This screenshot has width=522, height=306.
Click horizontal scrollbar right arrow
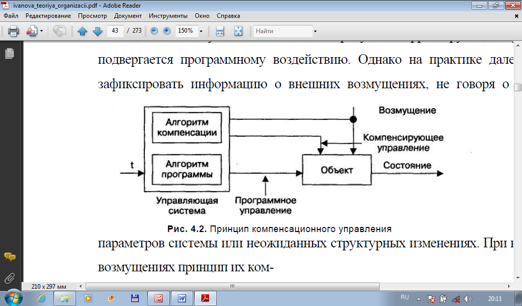coord(509,286)
